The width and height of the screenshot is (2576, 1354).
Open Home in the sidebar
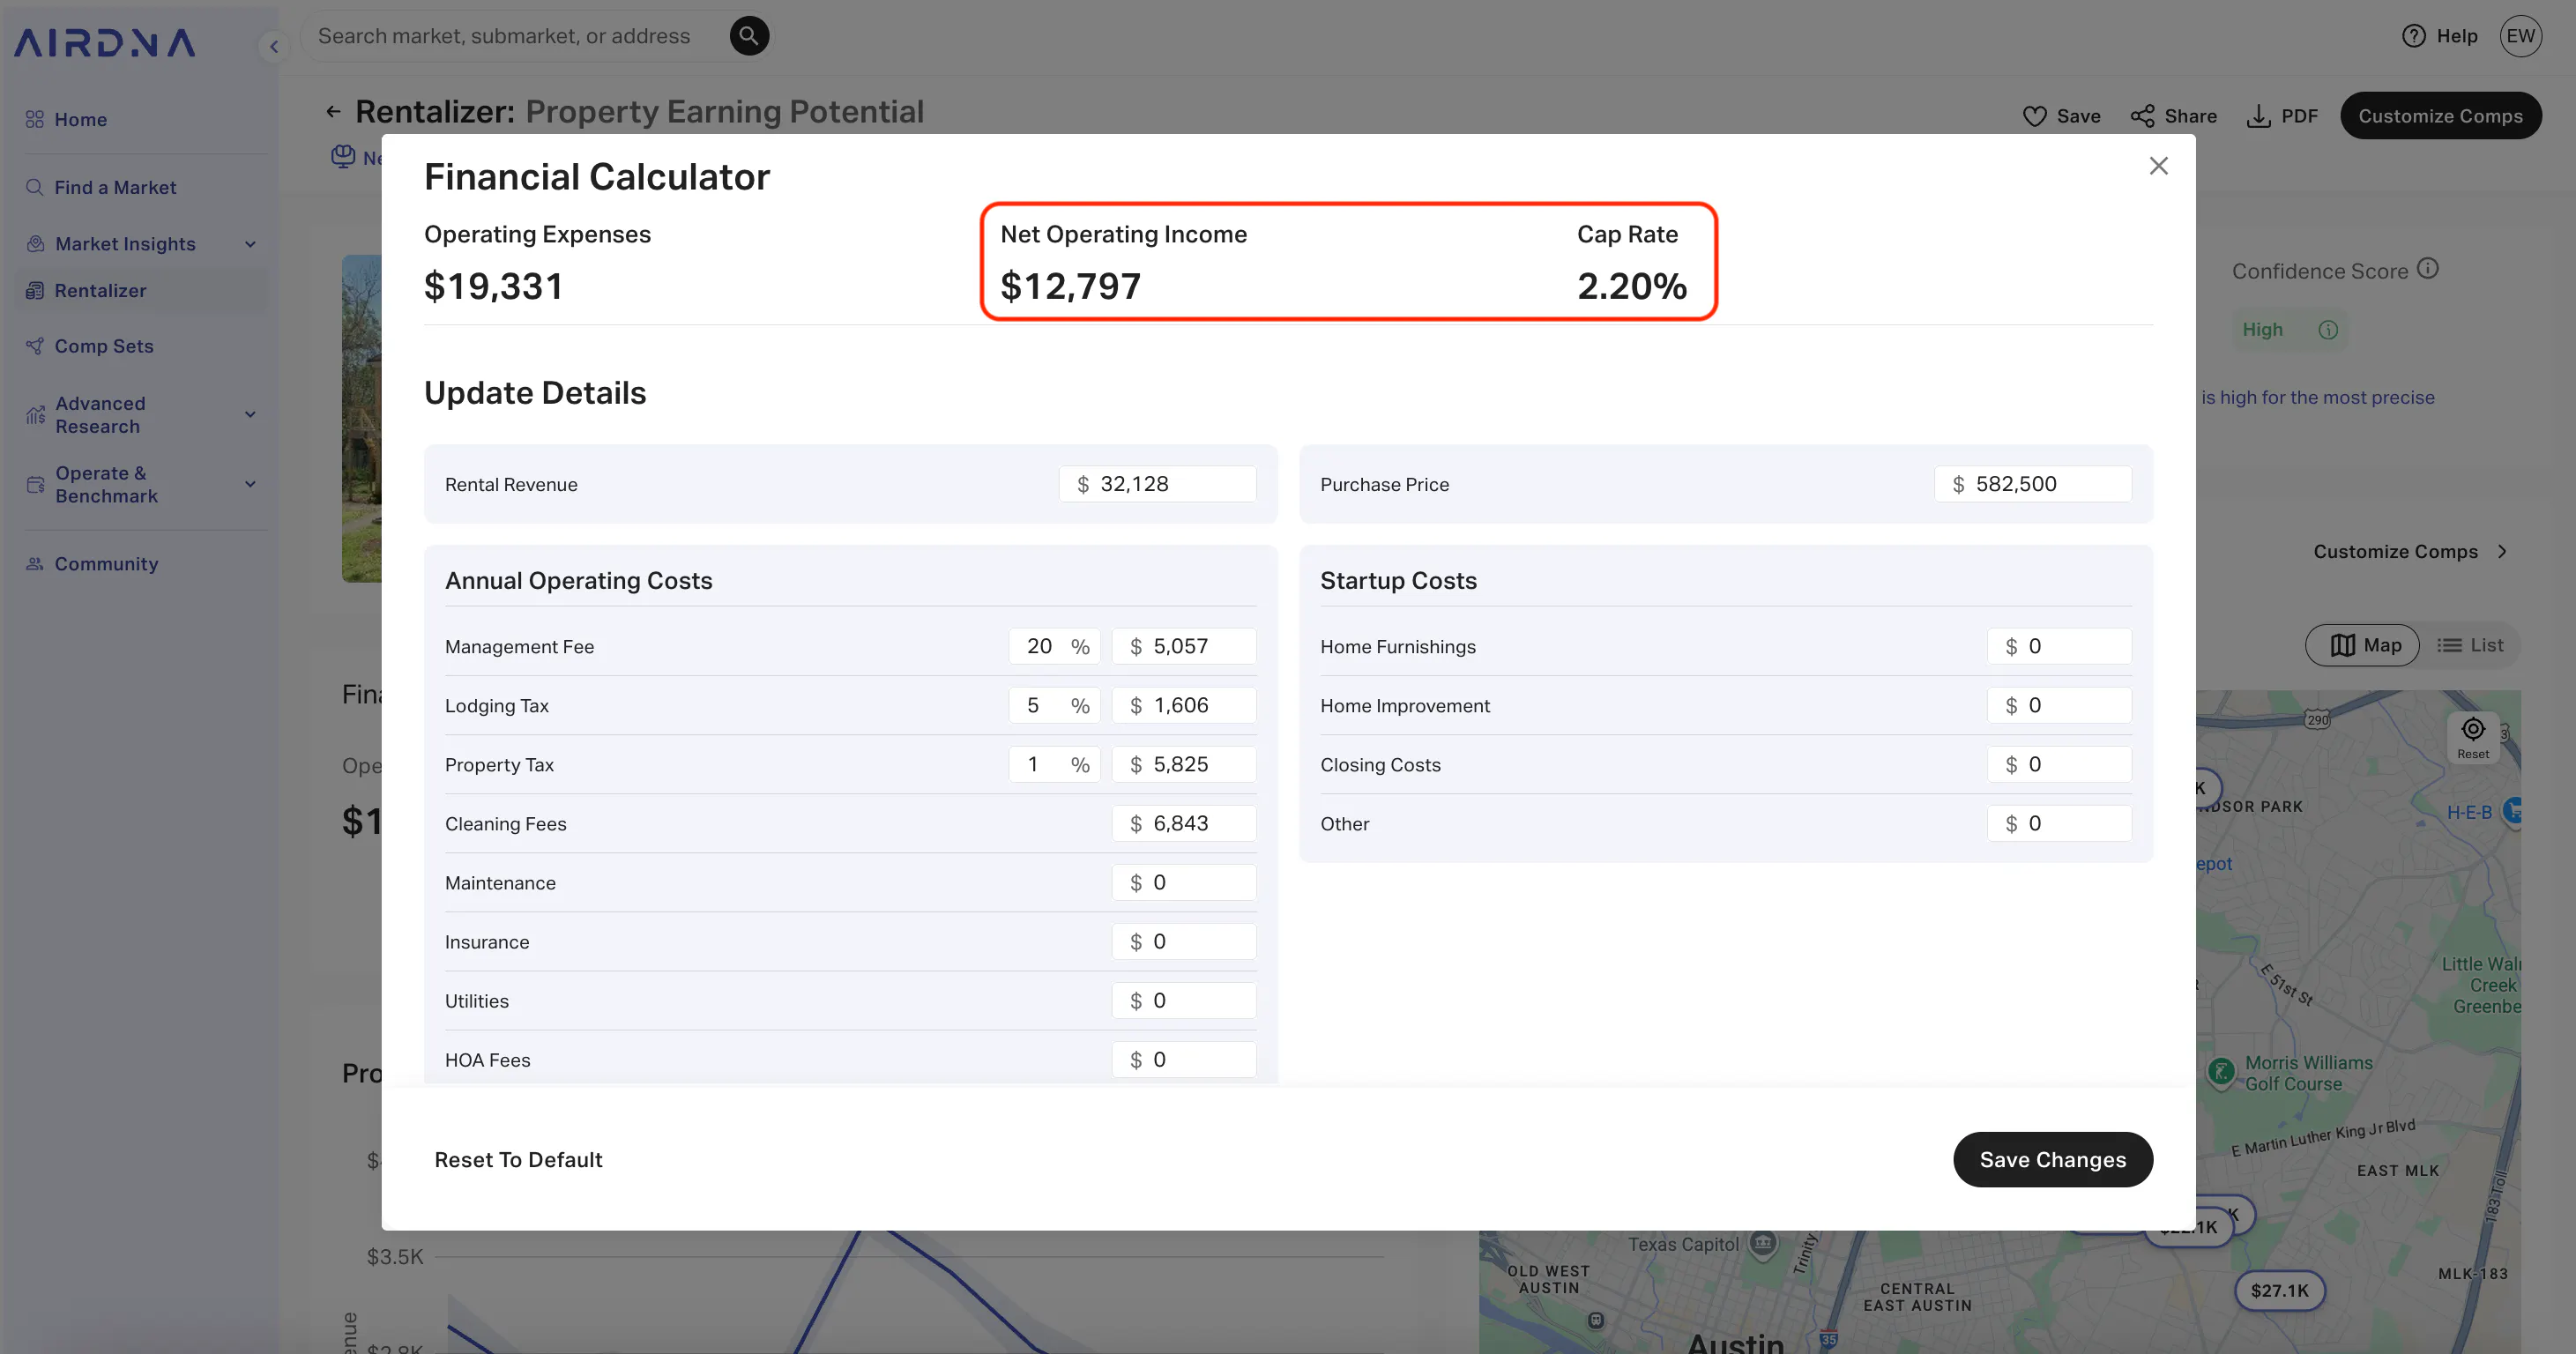80,119
